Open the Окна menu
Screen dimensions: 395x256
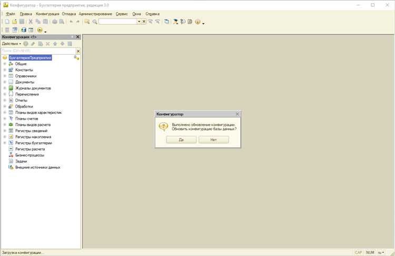(x=136, y=14)
